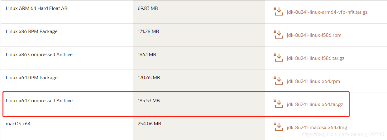Click download icon beside jdk-8u241-linux-i586.rpm
Viewport: 387px width, 140px height.
(278, 35)
